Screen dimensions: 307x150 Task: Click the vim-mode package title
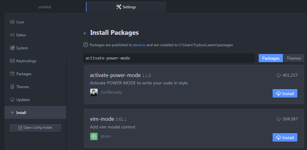[x=102, y=119]
